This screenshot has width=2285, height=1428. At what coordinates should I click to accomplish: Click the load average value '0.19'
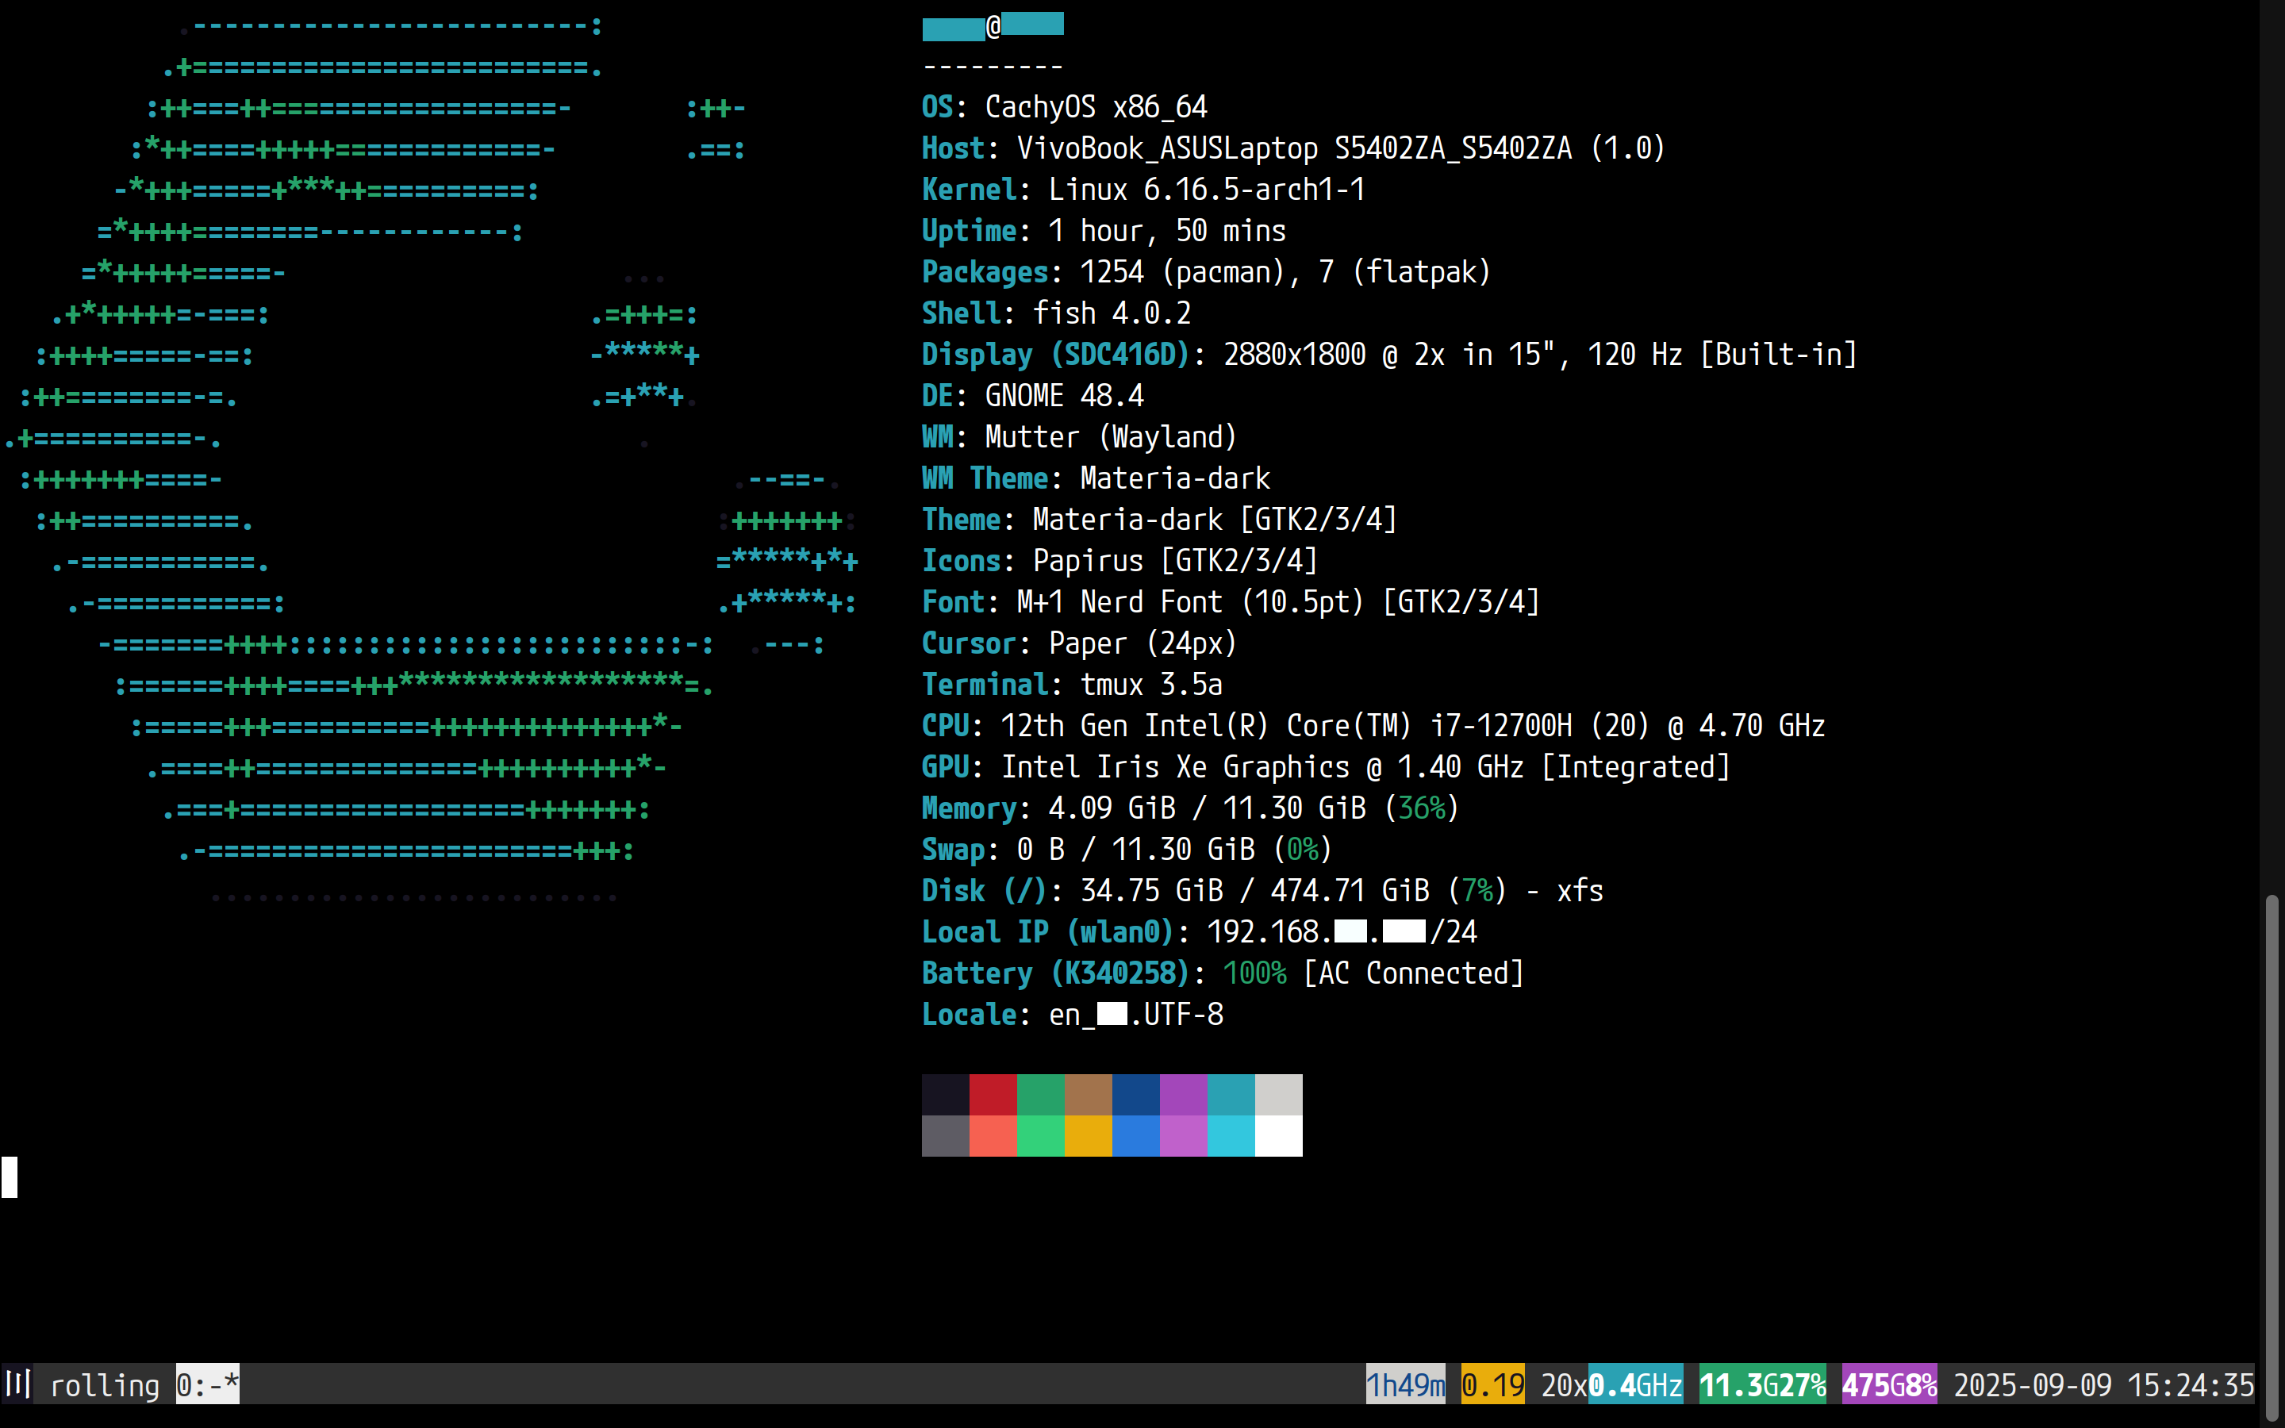pos(1493,1384)
